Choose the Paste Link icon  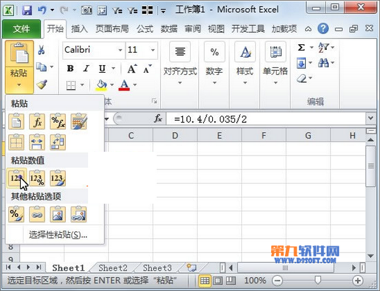coord(37,214)
